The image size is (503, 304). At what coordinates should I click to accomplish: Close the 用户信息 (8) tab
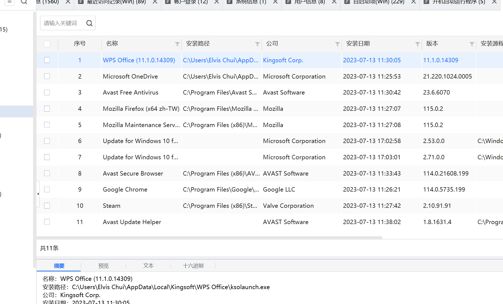tap(334, 2)
